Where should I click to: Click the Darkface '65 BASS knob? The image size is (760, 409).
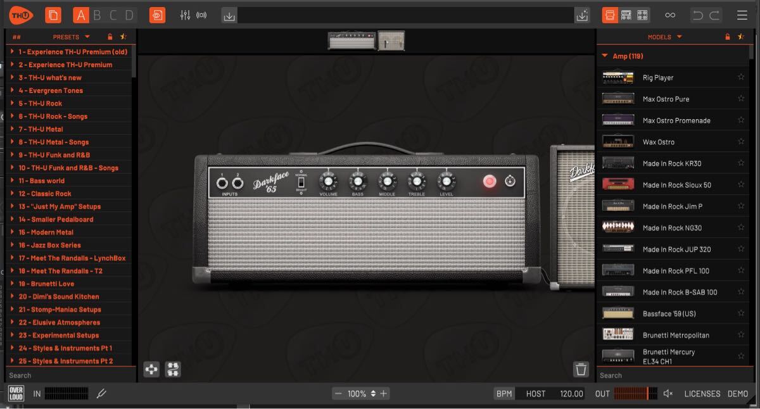pyautogui.click(x=357, y=182)
